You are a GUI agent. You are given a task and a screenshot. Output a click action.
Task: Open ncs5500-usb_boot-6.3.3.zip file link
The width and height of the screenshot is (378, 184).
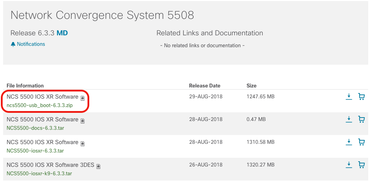click(39, 105)
